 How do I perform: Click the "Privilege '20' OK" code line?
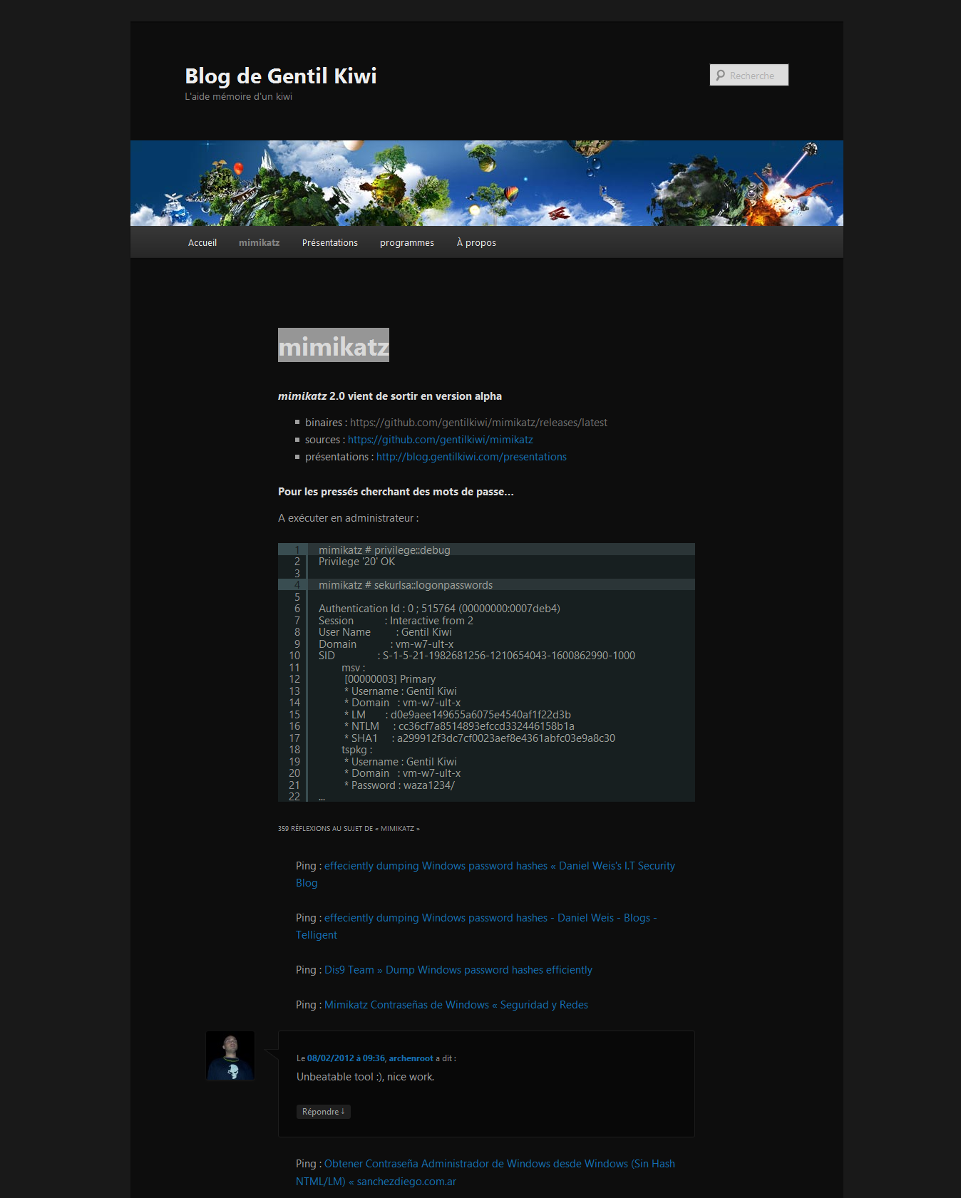356,562
